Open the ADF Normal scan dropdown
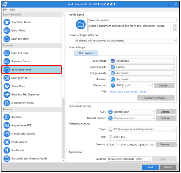 [130, 112]
